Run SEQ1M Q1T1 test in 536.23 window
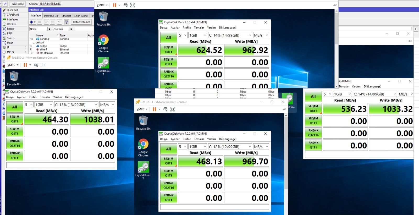 click(313, 121)
